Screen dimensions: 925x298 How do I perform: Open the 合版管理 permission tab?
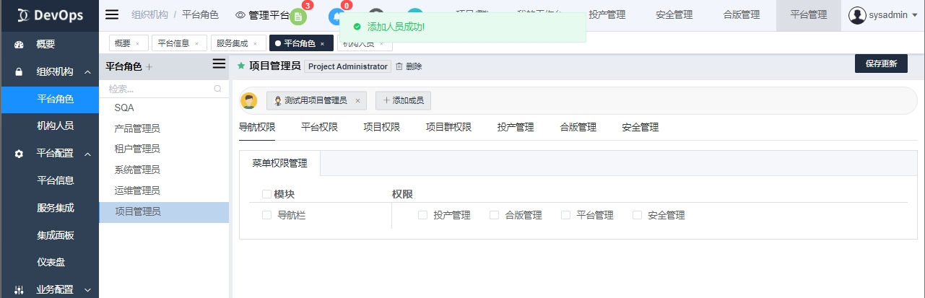pos(578,127)
